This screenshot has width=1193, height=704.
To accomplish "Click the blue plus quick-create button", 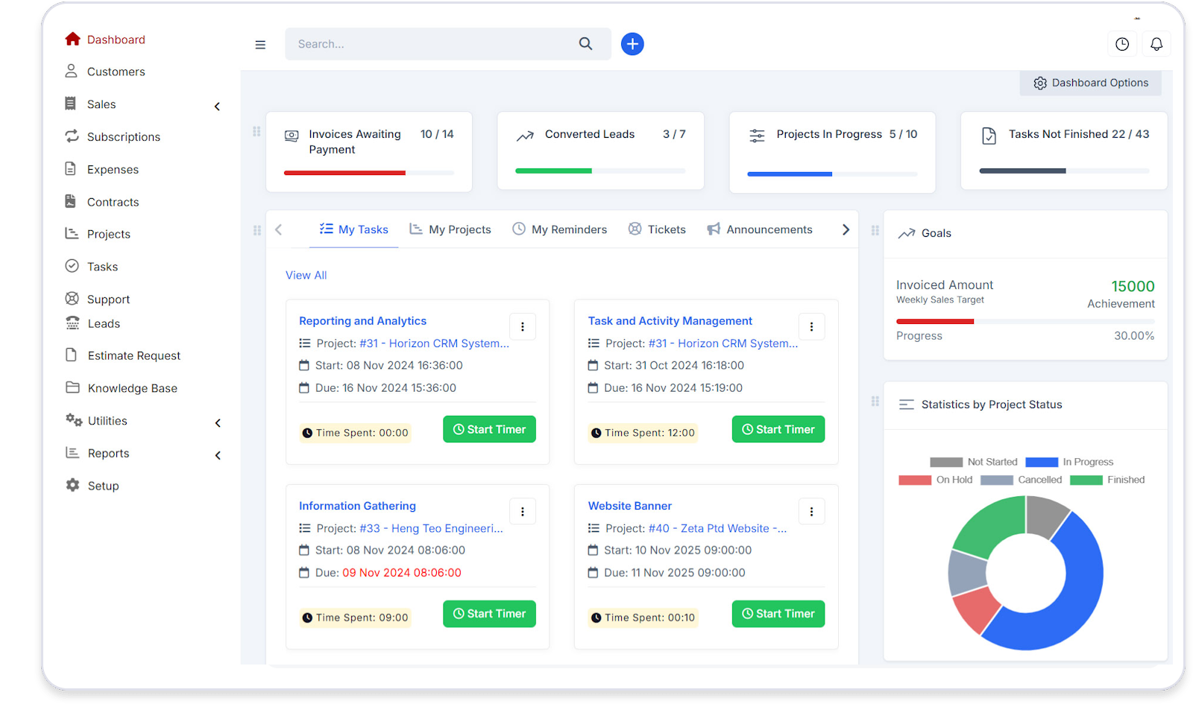I will click(632, 44).
